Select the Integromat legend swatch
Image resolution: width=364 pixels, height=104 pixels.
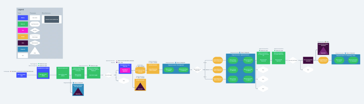23,49
